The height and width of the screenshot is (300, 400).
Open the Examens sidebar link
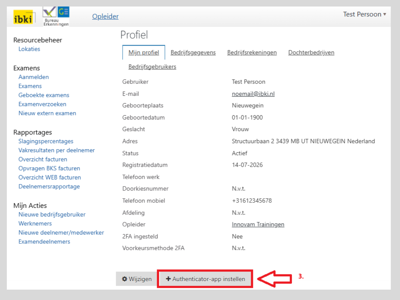click(30, 86)
